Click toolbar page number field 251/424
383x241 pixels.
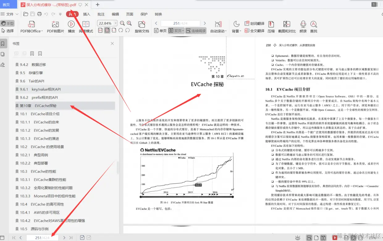point(180,23)
